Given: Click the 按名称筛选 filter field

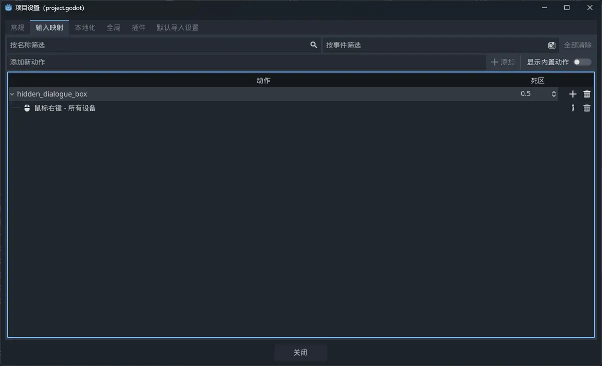Looking at the screenshot, I should (164, 45).
